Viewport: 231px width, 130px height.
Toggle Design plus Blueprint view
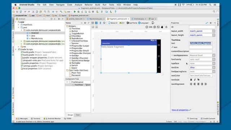[100, 23]
